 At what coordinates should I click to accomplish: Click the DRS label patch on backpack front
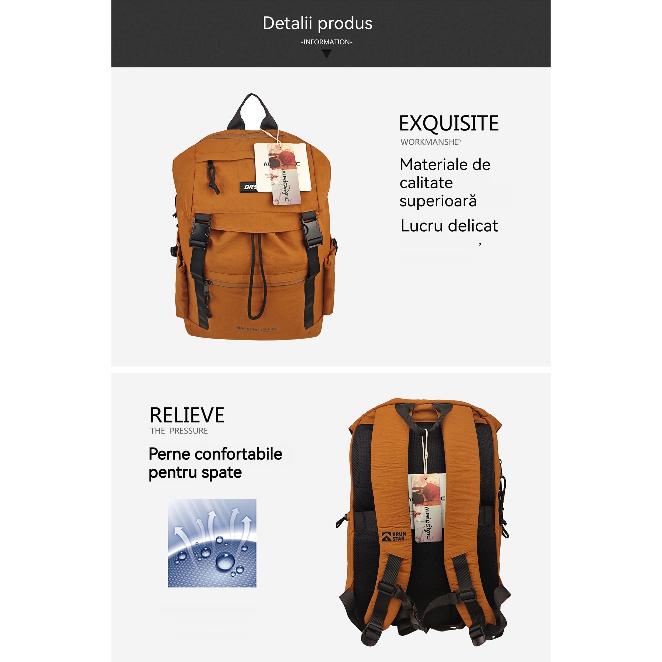pyautogui.click(x=249, y=187)
